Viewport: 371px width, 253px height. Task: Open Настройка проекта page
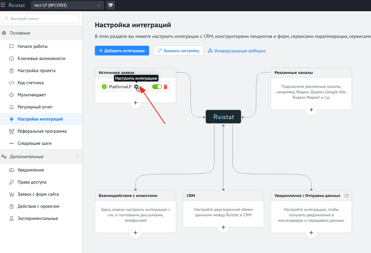tap(41, 71)
